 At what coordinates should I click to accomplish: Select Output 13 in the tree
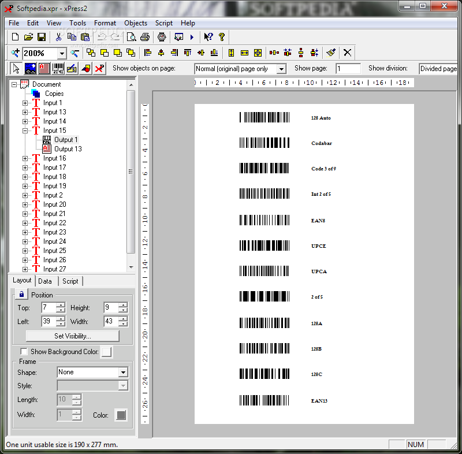[x=68, y=149]
